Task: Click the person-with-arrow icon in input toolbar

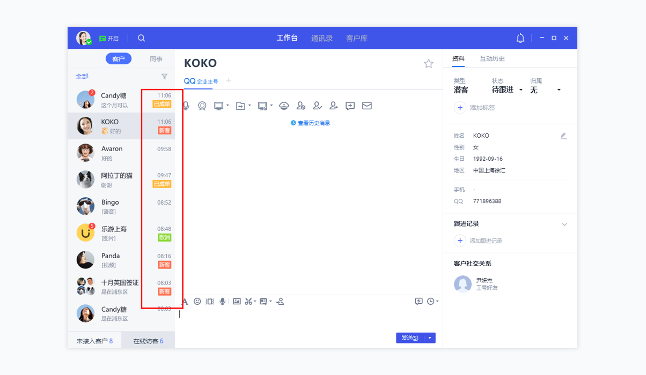Action: pos(280,302)
